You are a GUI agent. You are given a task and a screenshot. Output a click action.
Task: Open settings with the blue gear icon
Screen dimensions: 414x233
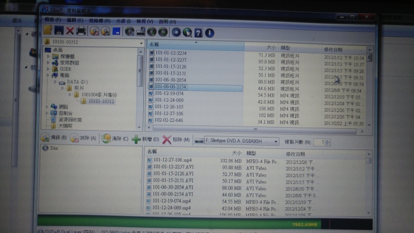click(x=176, y=32)
